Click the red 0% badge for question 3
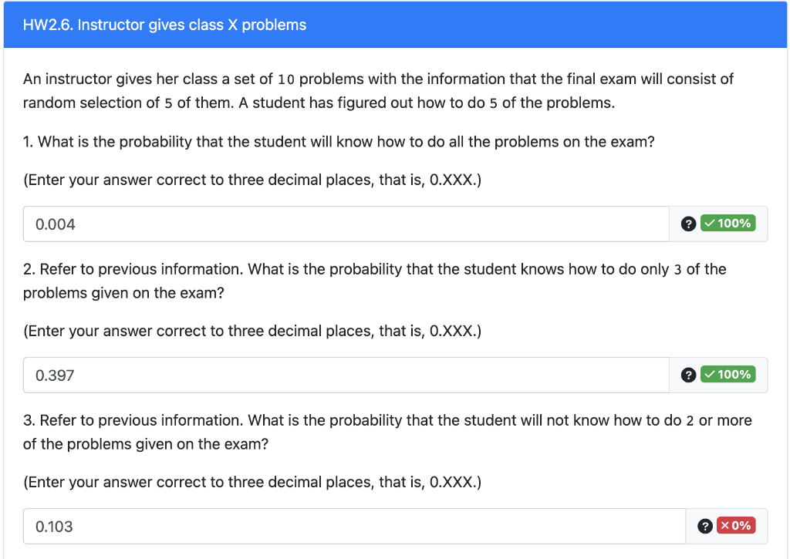 (736, 526)
